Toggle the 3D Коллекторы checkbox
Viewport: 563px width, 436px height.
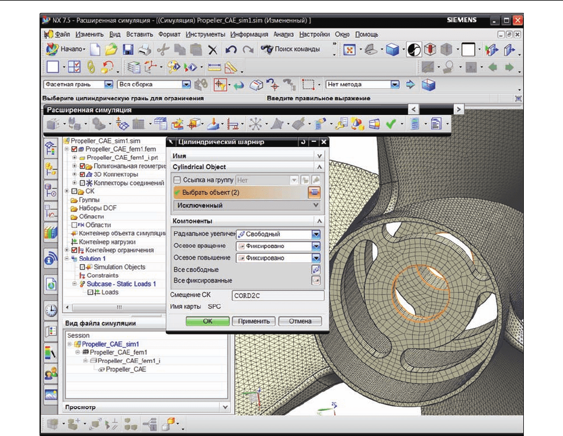(x=82, y=175)
